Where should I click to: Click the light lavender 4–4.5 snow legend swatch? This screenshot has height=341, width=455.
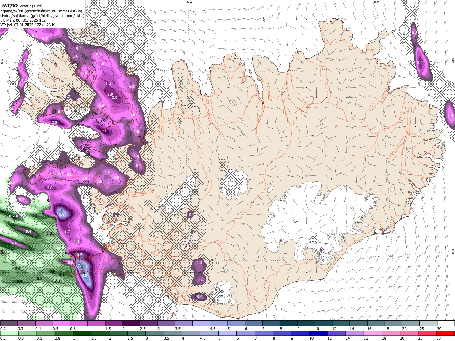pyautogui.click(x=201, y=324)
